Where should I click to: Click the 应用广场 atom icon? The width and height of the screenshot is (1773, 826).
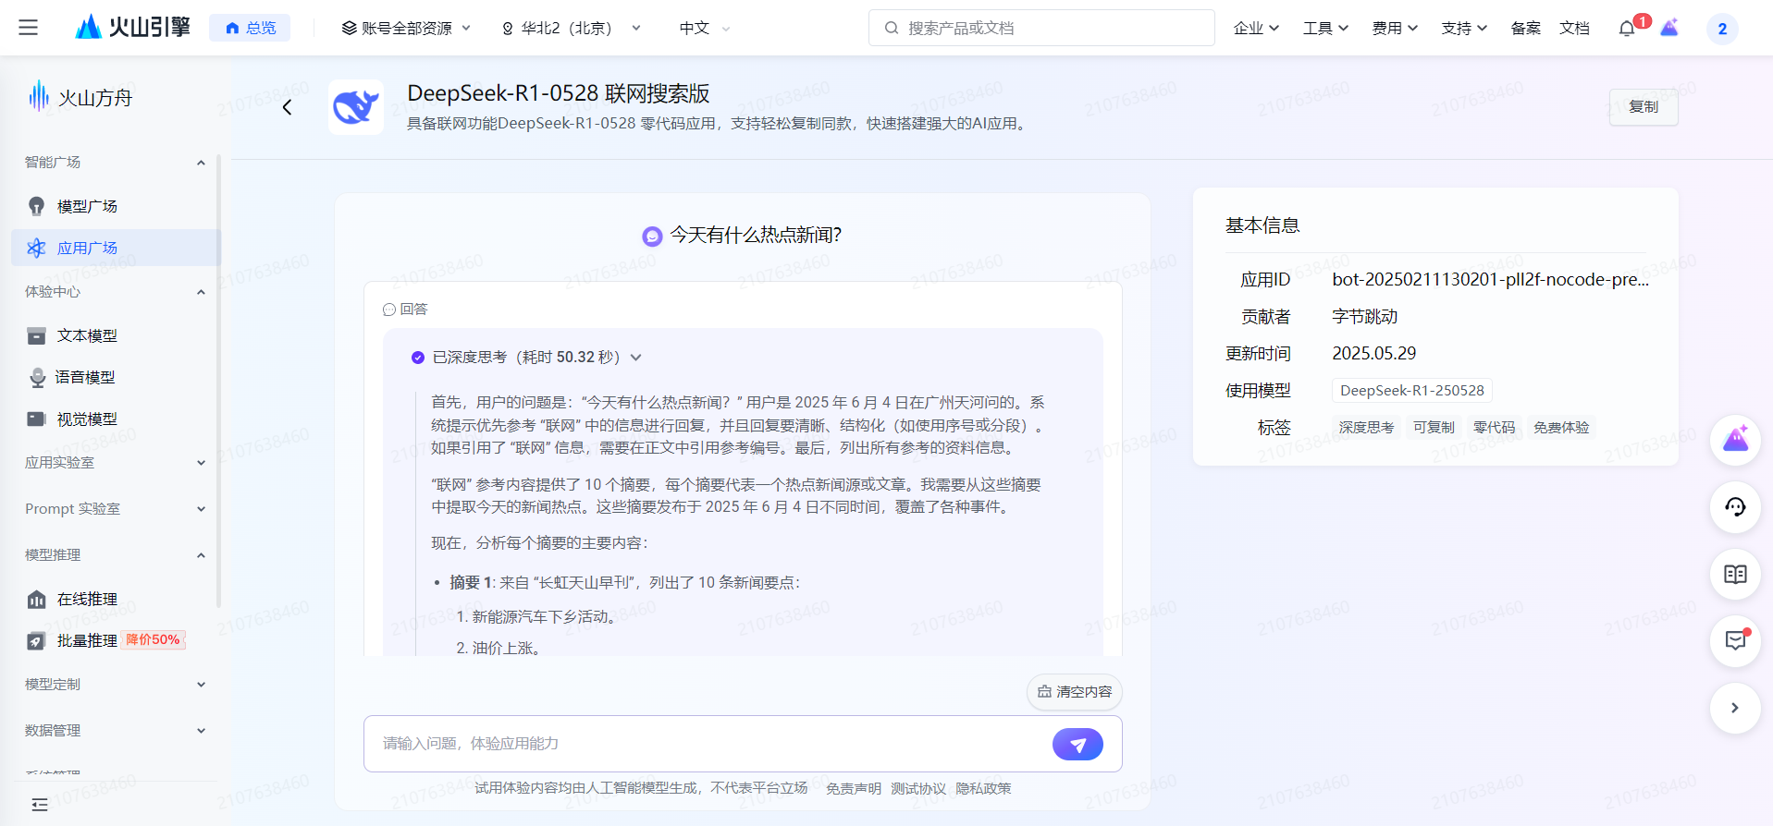coord(36,248)
